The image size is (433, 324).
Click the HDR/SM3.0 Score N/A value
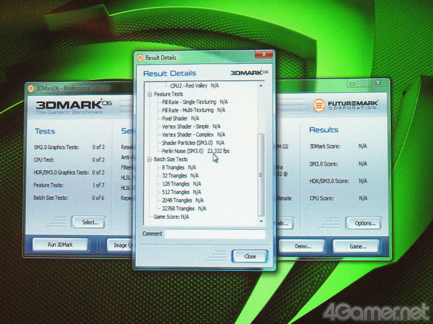click(363, 181)
